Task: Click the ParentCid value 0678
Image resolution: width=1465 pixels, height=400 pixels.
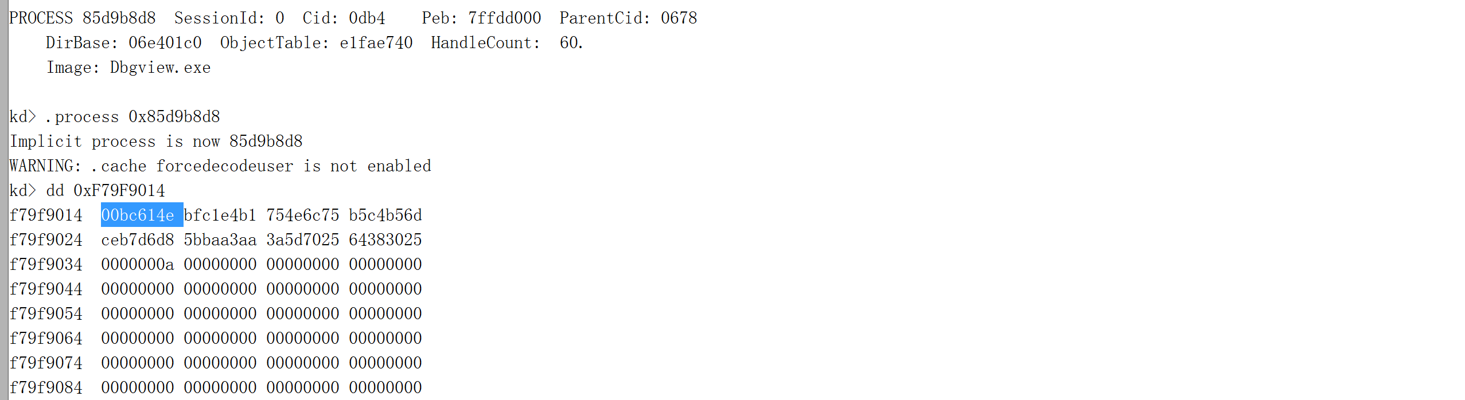Action: click(x=679, y=18)
